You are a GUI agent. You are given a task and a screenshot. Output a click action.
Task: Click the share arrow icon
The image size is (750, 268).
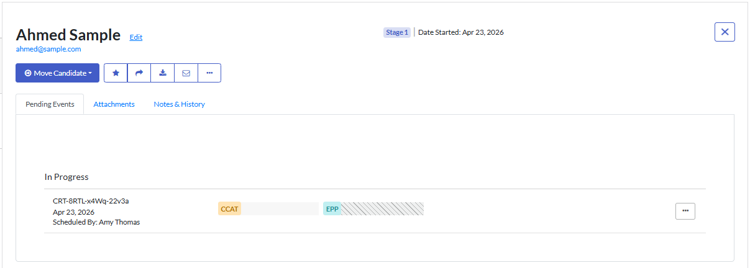[139, 73]
